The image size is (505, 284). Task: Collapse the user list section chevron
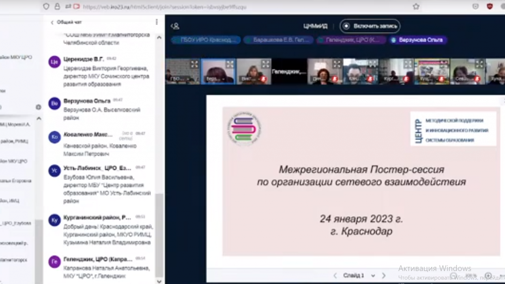tap(39, 118)
